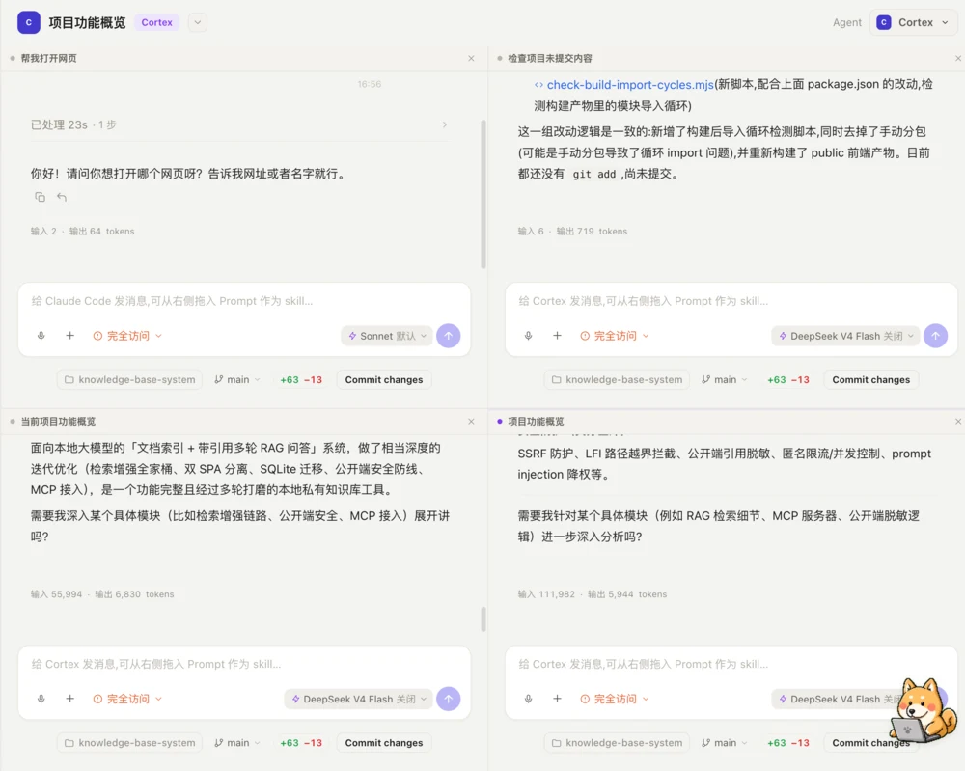Viewport: 965px width, 771px height.
Task: Open 完全访问 dropdown in 检查项目未提交内容 panel
Action: (614, 336)
